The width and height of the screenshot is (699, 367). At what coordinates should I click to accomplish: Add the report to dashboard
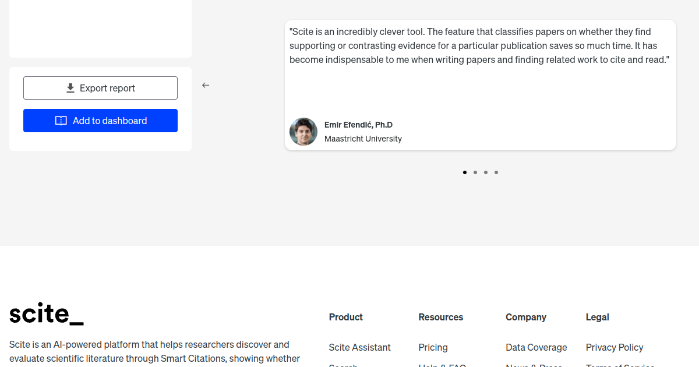100,121
